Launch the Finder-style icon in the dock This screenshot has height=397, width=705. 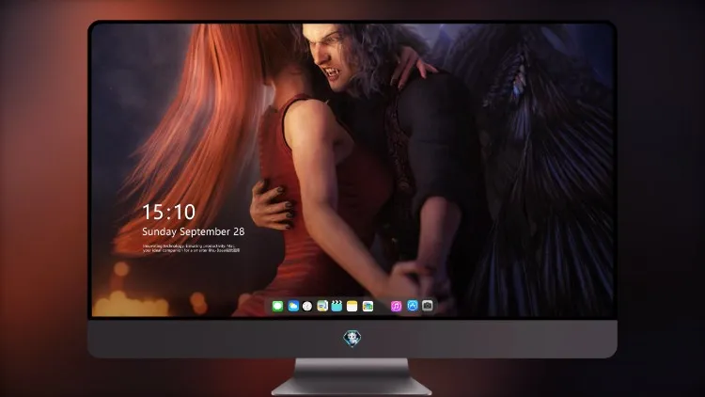[322, 307]
